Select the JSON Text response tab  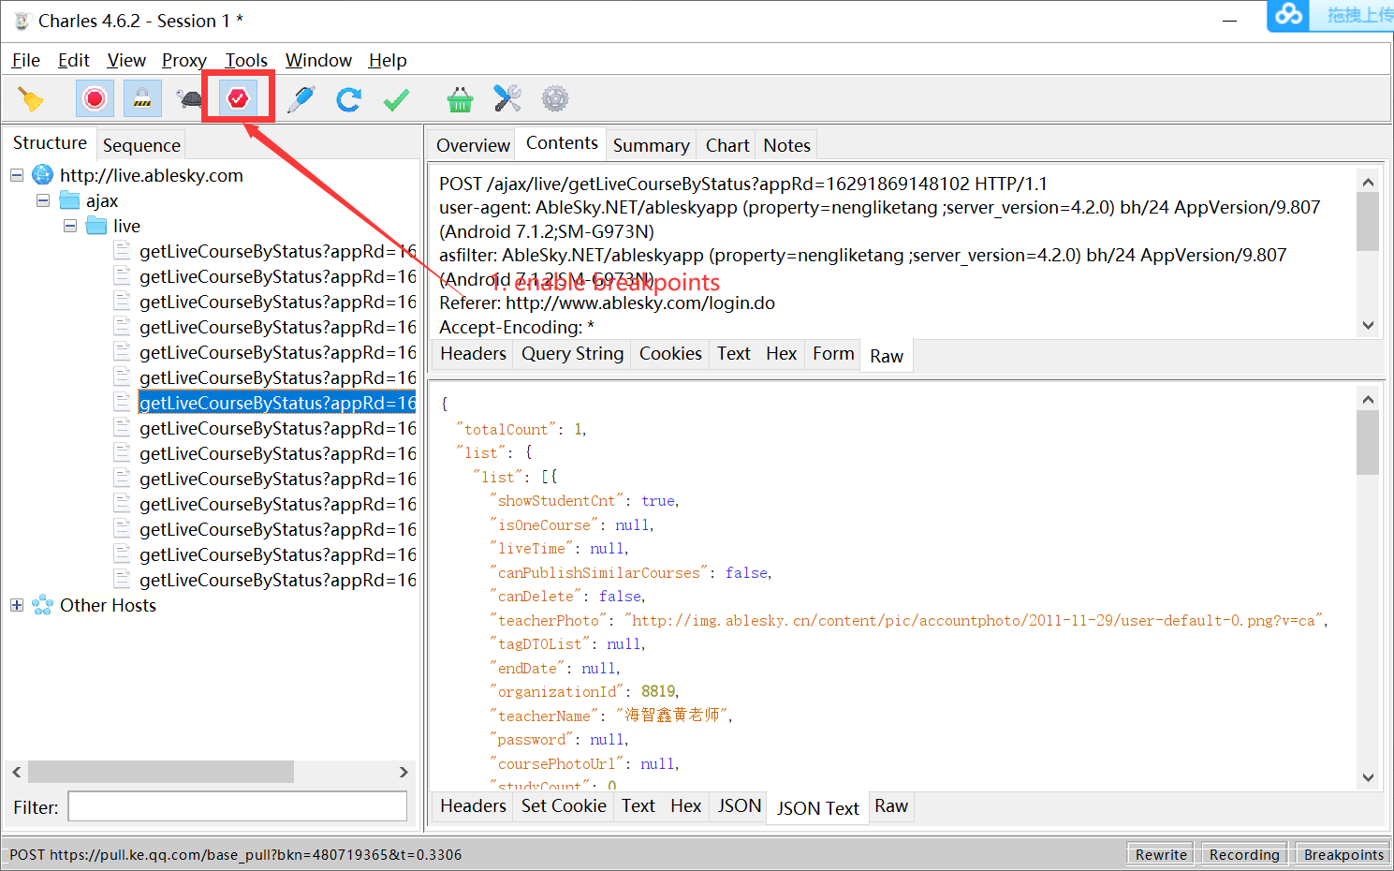point(818,808)
